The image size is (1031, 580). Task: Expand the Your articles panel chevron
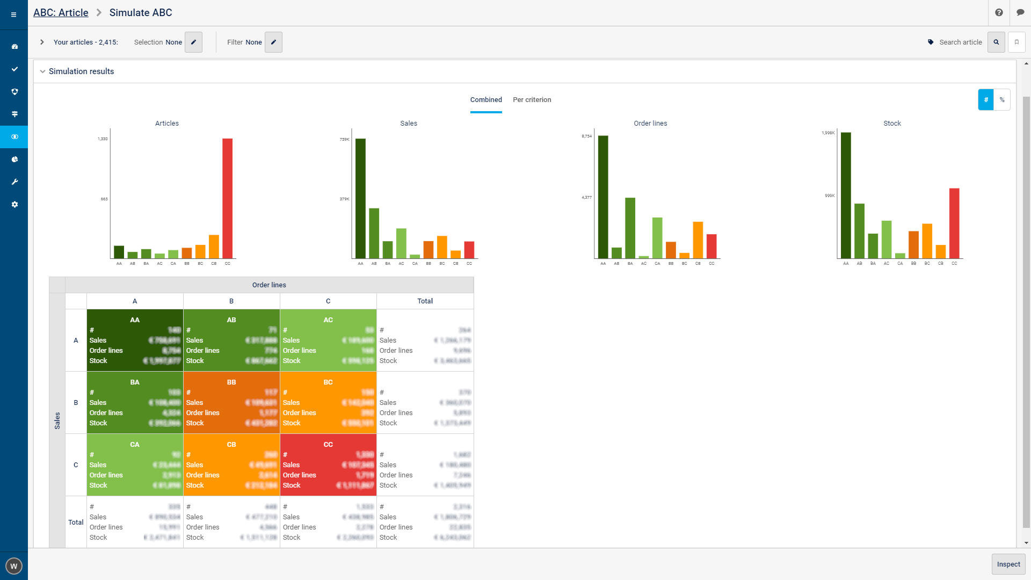click(x=42, y=42)
